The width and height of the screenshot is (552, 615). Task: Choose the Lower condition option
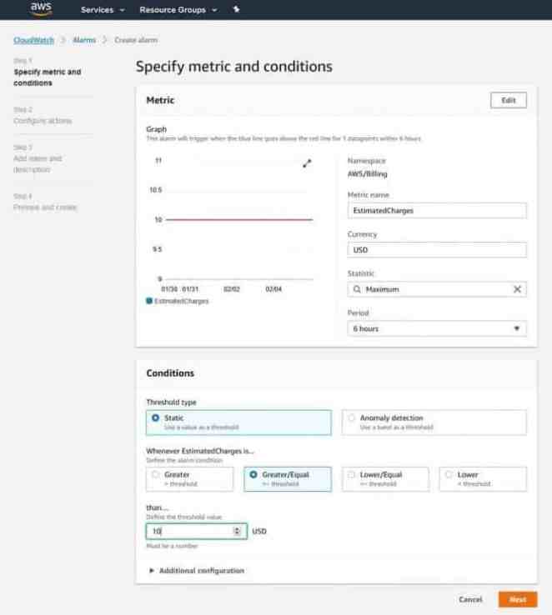pos(483,479)
